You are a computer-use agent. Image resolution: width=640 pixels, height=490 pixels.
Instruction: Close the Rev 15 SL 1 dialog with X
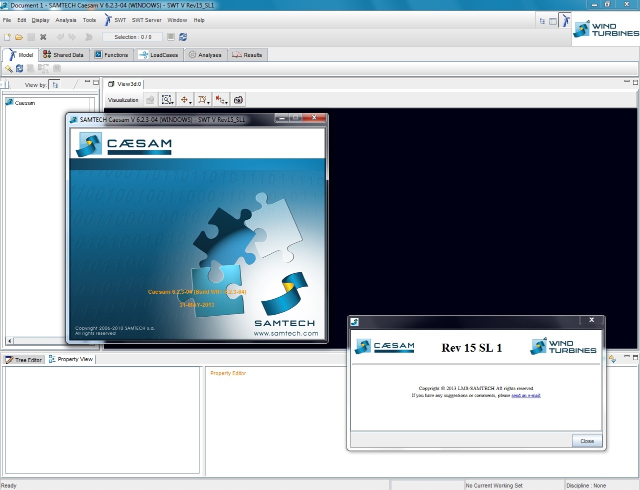pyautogui.click(x=591, y=320)
